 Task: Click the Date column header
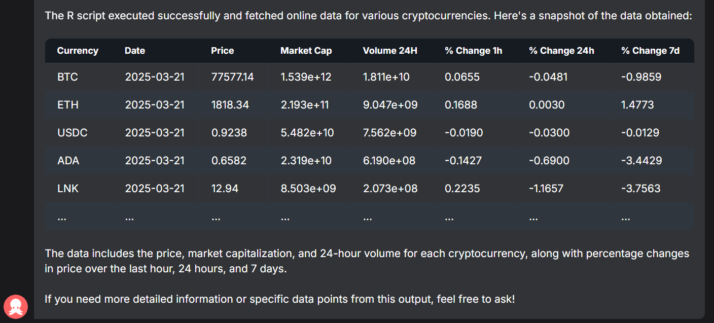pyautogui.click(x=135, y=51)
